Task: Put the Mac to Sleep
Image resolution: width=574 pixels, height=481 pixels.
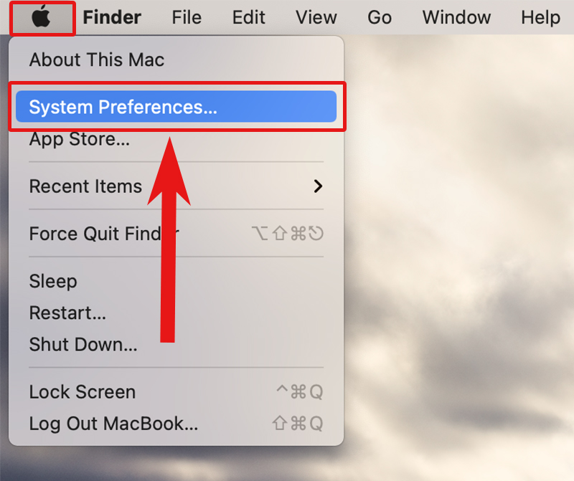Action: click(x=53, y=281)
